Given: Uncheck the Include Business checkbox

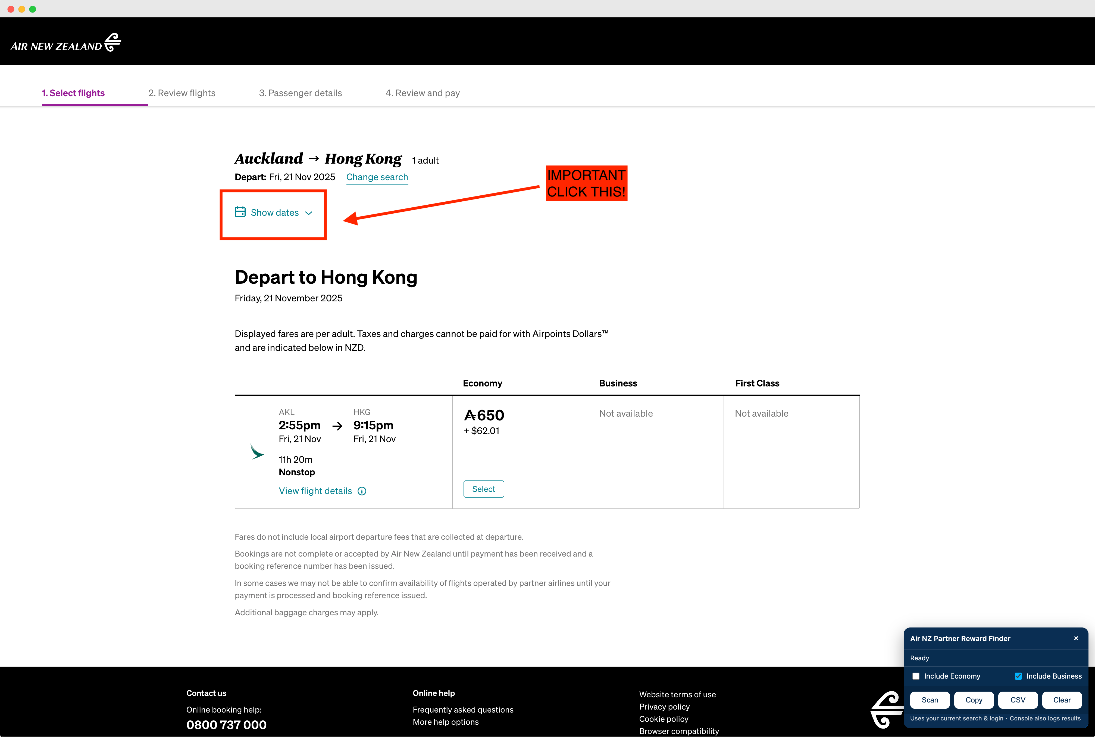Looking at the screenshot, I should (x=1018, y=676).
